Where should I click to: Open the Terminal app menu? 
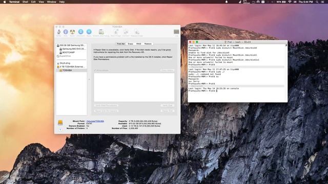[14, 2]
